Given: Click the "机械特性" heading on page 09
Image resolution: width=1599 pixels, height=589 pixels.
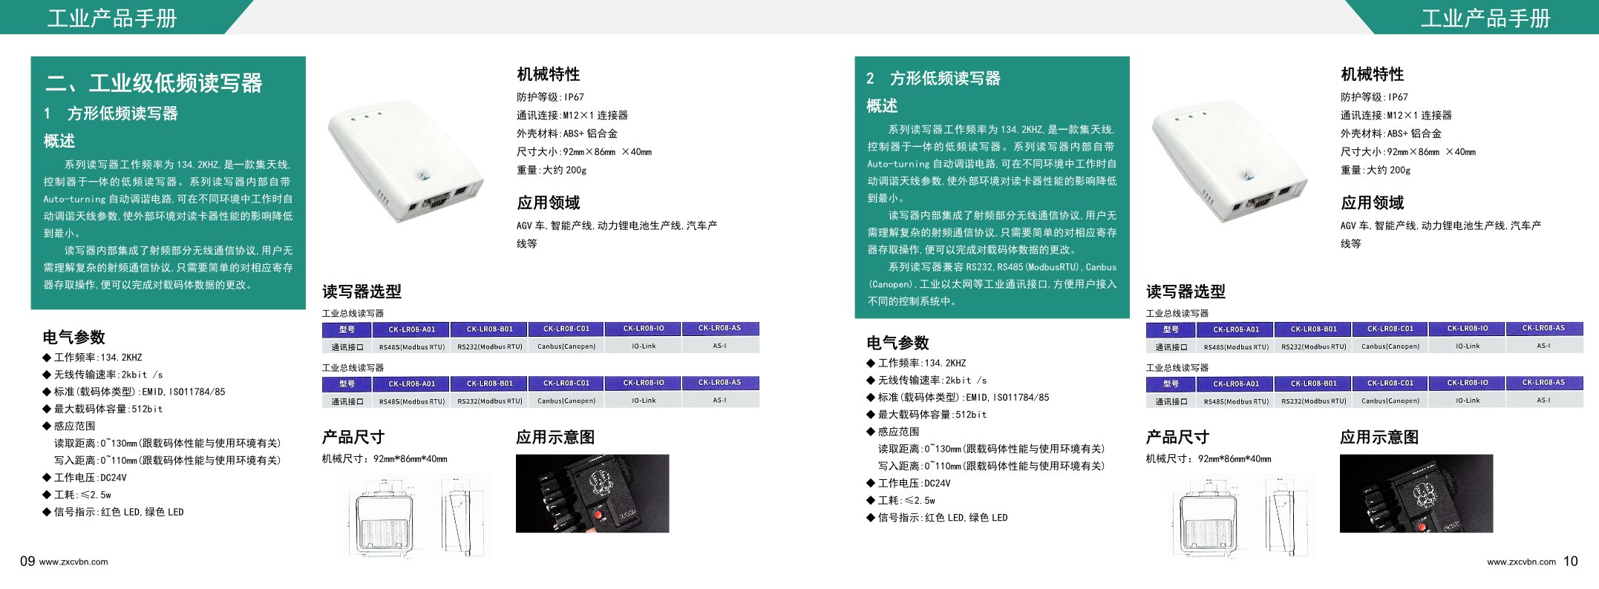Looking at the screenshot, I should (549, 74).
